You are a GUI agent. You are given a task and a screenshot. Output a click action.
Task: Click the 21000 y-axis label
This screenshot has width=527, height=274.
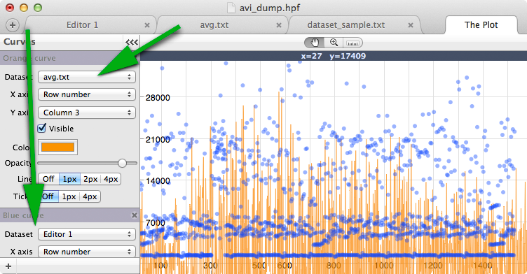158,140
